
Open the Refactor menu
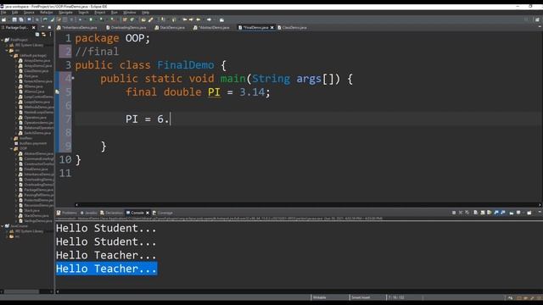[x=47, y=13]
